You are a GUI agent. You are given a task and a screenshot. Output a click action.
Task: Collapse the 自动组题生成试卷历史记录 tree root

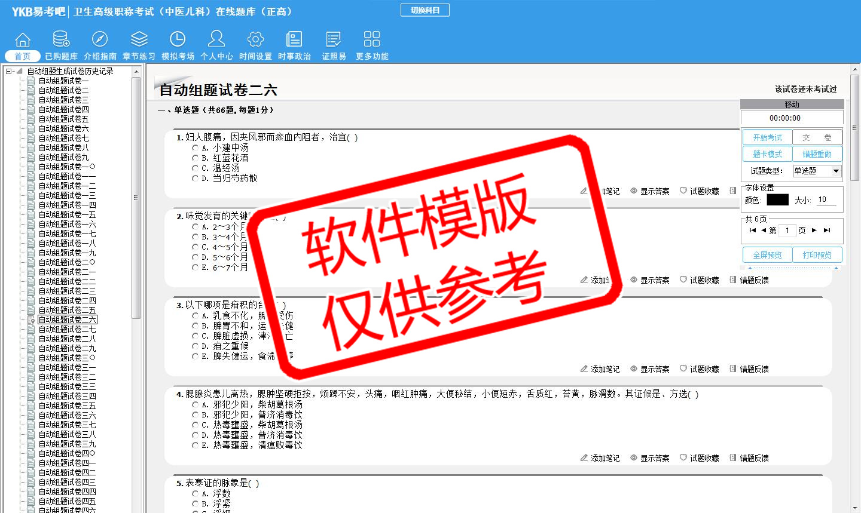(9, 71)
